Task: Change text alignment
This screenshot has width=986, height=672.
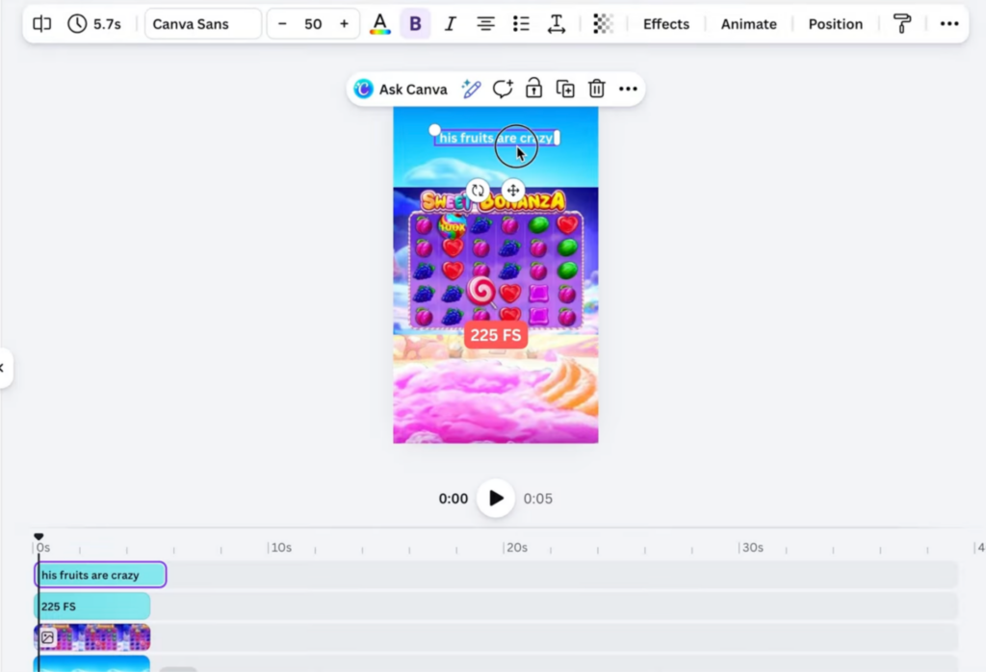Action: point(485,24)
